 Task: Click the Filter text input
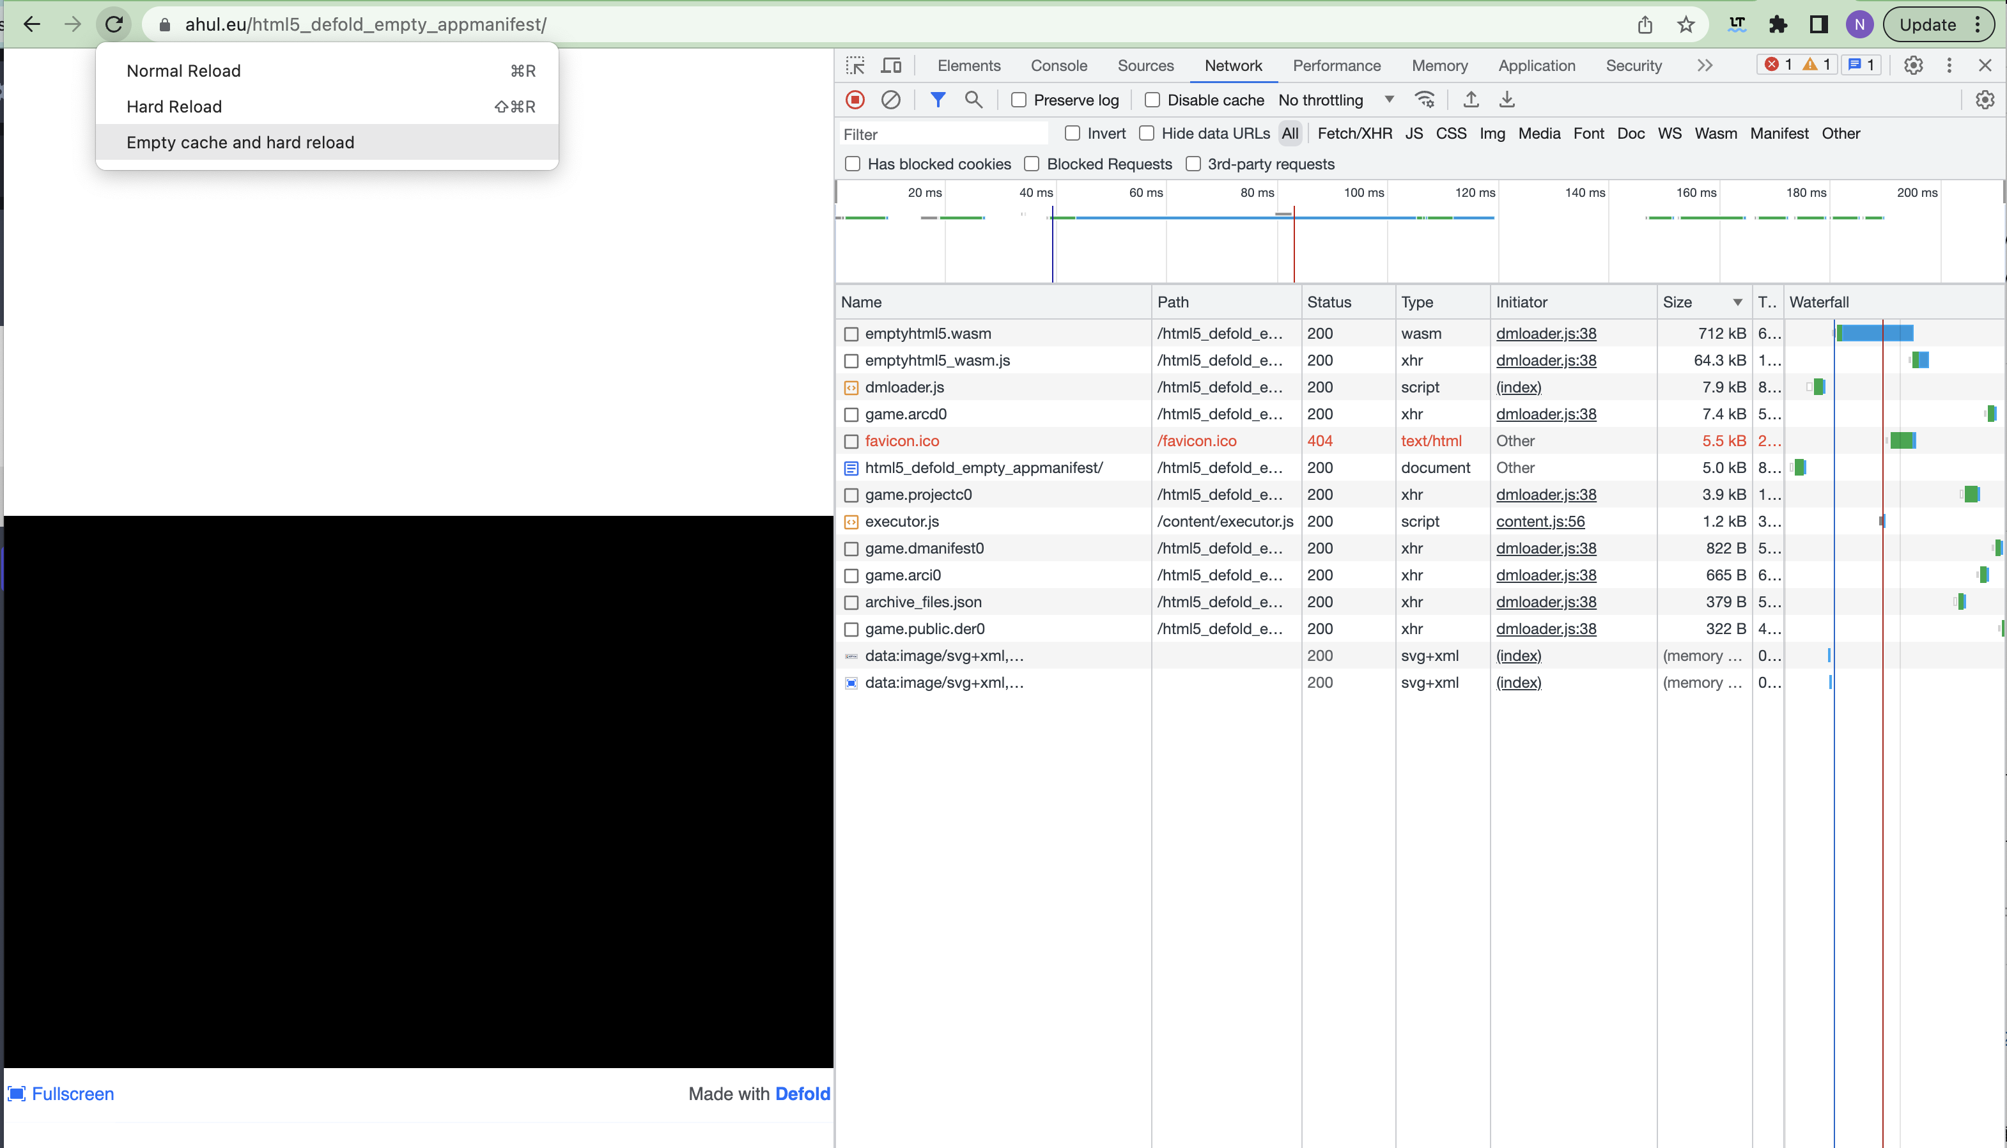[x=943, y=134]
